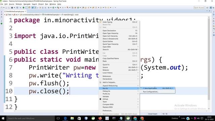Click src folder in breadcrumb

click(x=16, y=14)
